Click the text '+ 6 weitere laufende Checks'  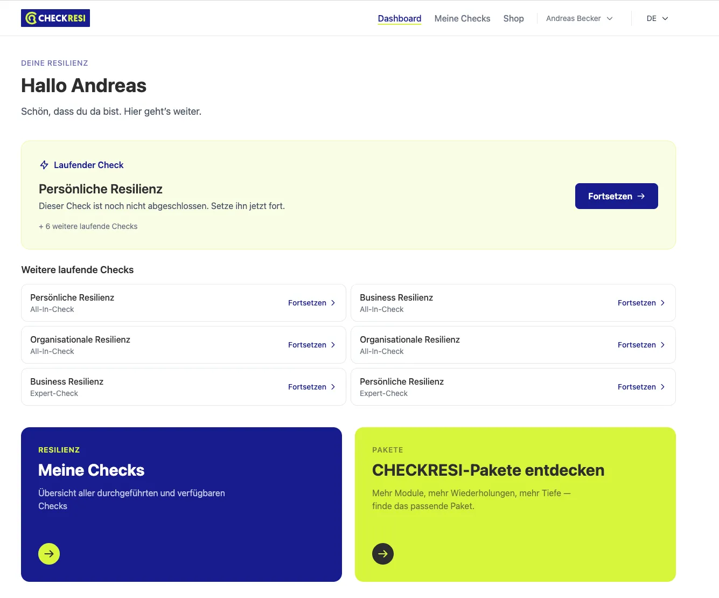point(88,226)
